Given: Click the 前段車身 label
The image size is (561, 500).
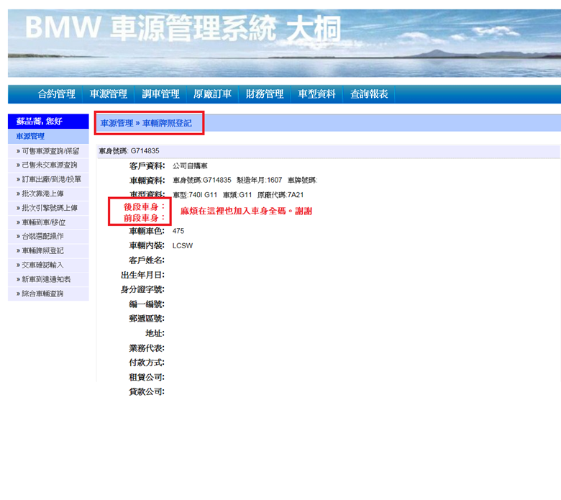Looking at the screenshot, I should tap(144, 218).
